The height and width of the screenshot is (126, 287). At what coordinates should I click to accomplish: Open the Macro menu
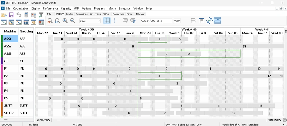coord(112,8)
